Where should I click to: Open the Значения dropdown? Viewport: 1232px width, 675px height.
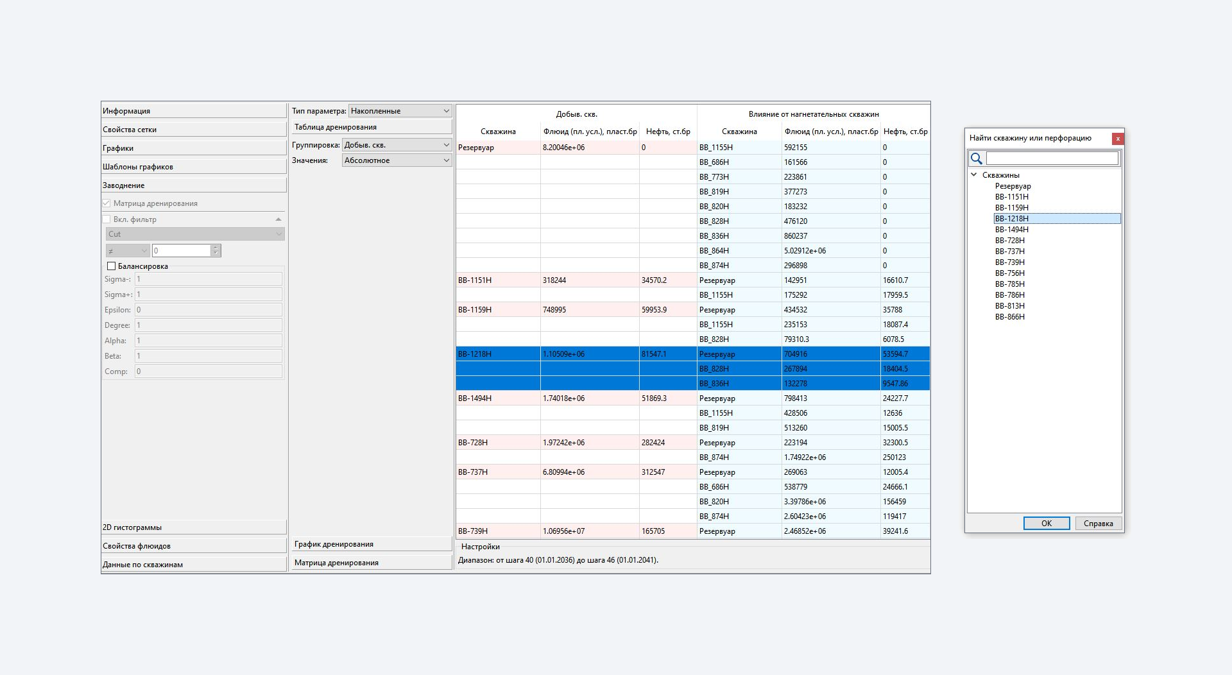(x=397, y=160)
